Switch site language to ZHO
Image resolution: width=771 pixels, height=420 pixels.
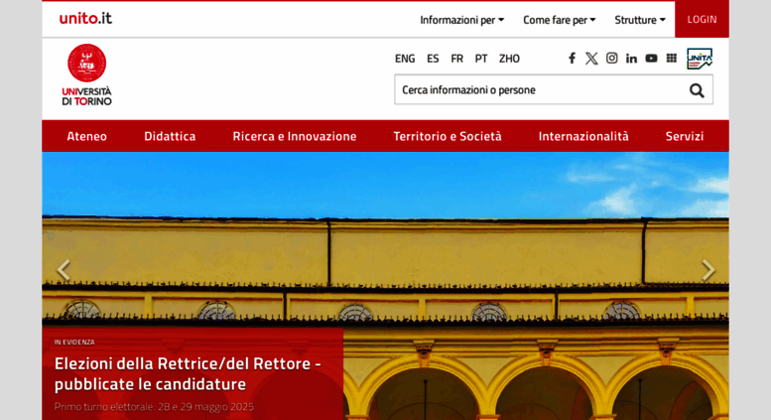(509, 59)
